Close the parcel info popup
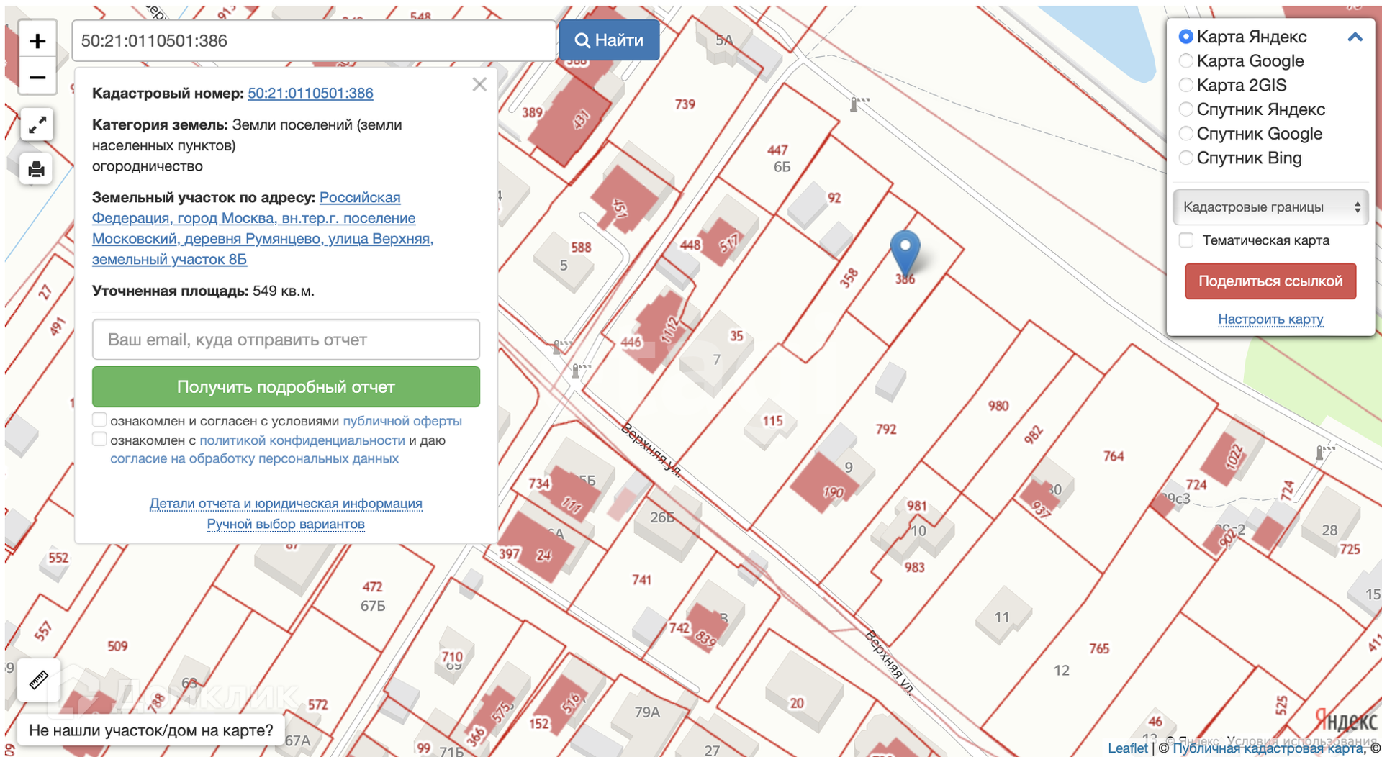 point(479,85)
